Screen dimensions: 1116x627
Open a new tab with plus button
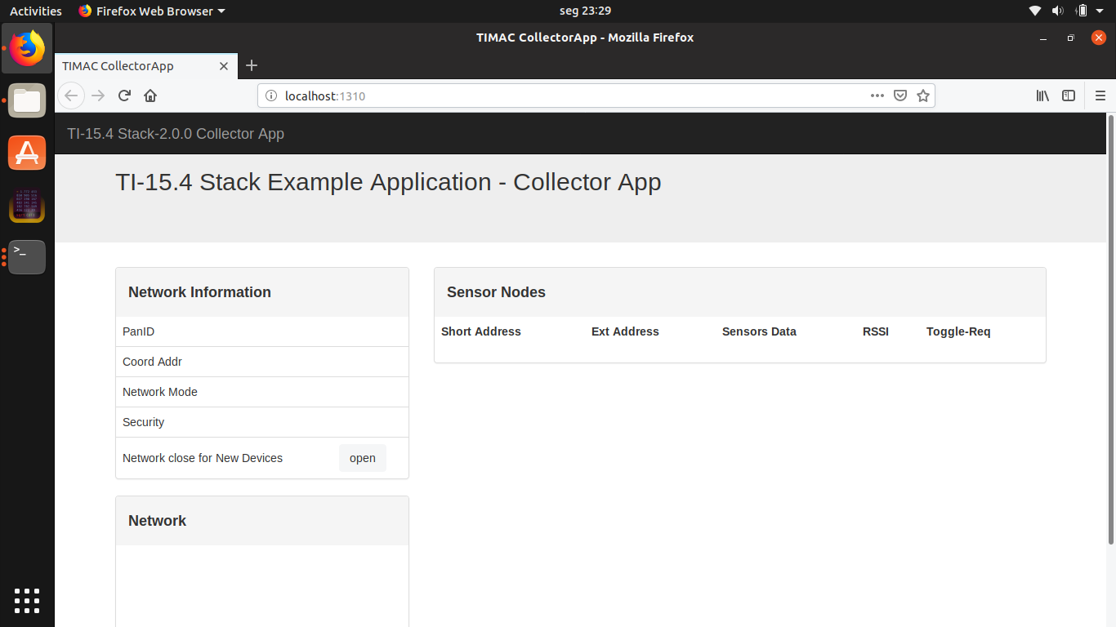(252, 65)
